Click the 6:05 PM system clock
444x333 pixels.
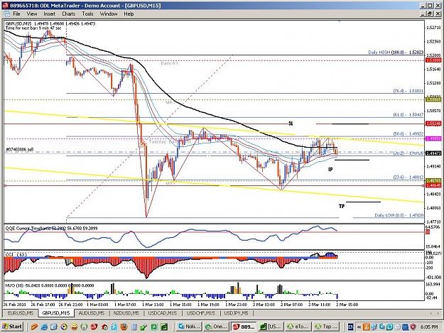pos(429,327)
